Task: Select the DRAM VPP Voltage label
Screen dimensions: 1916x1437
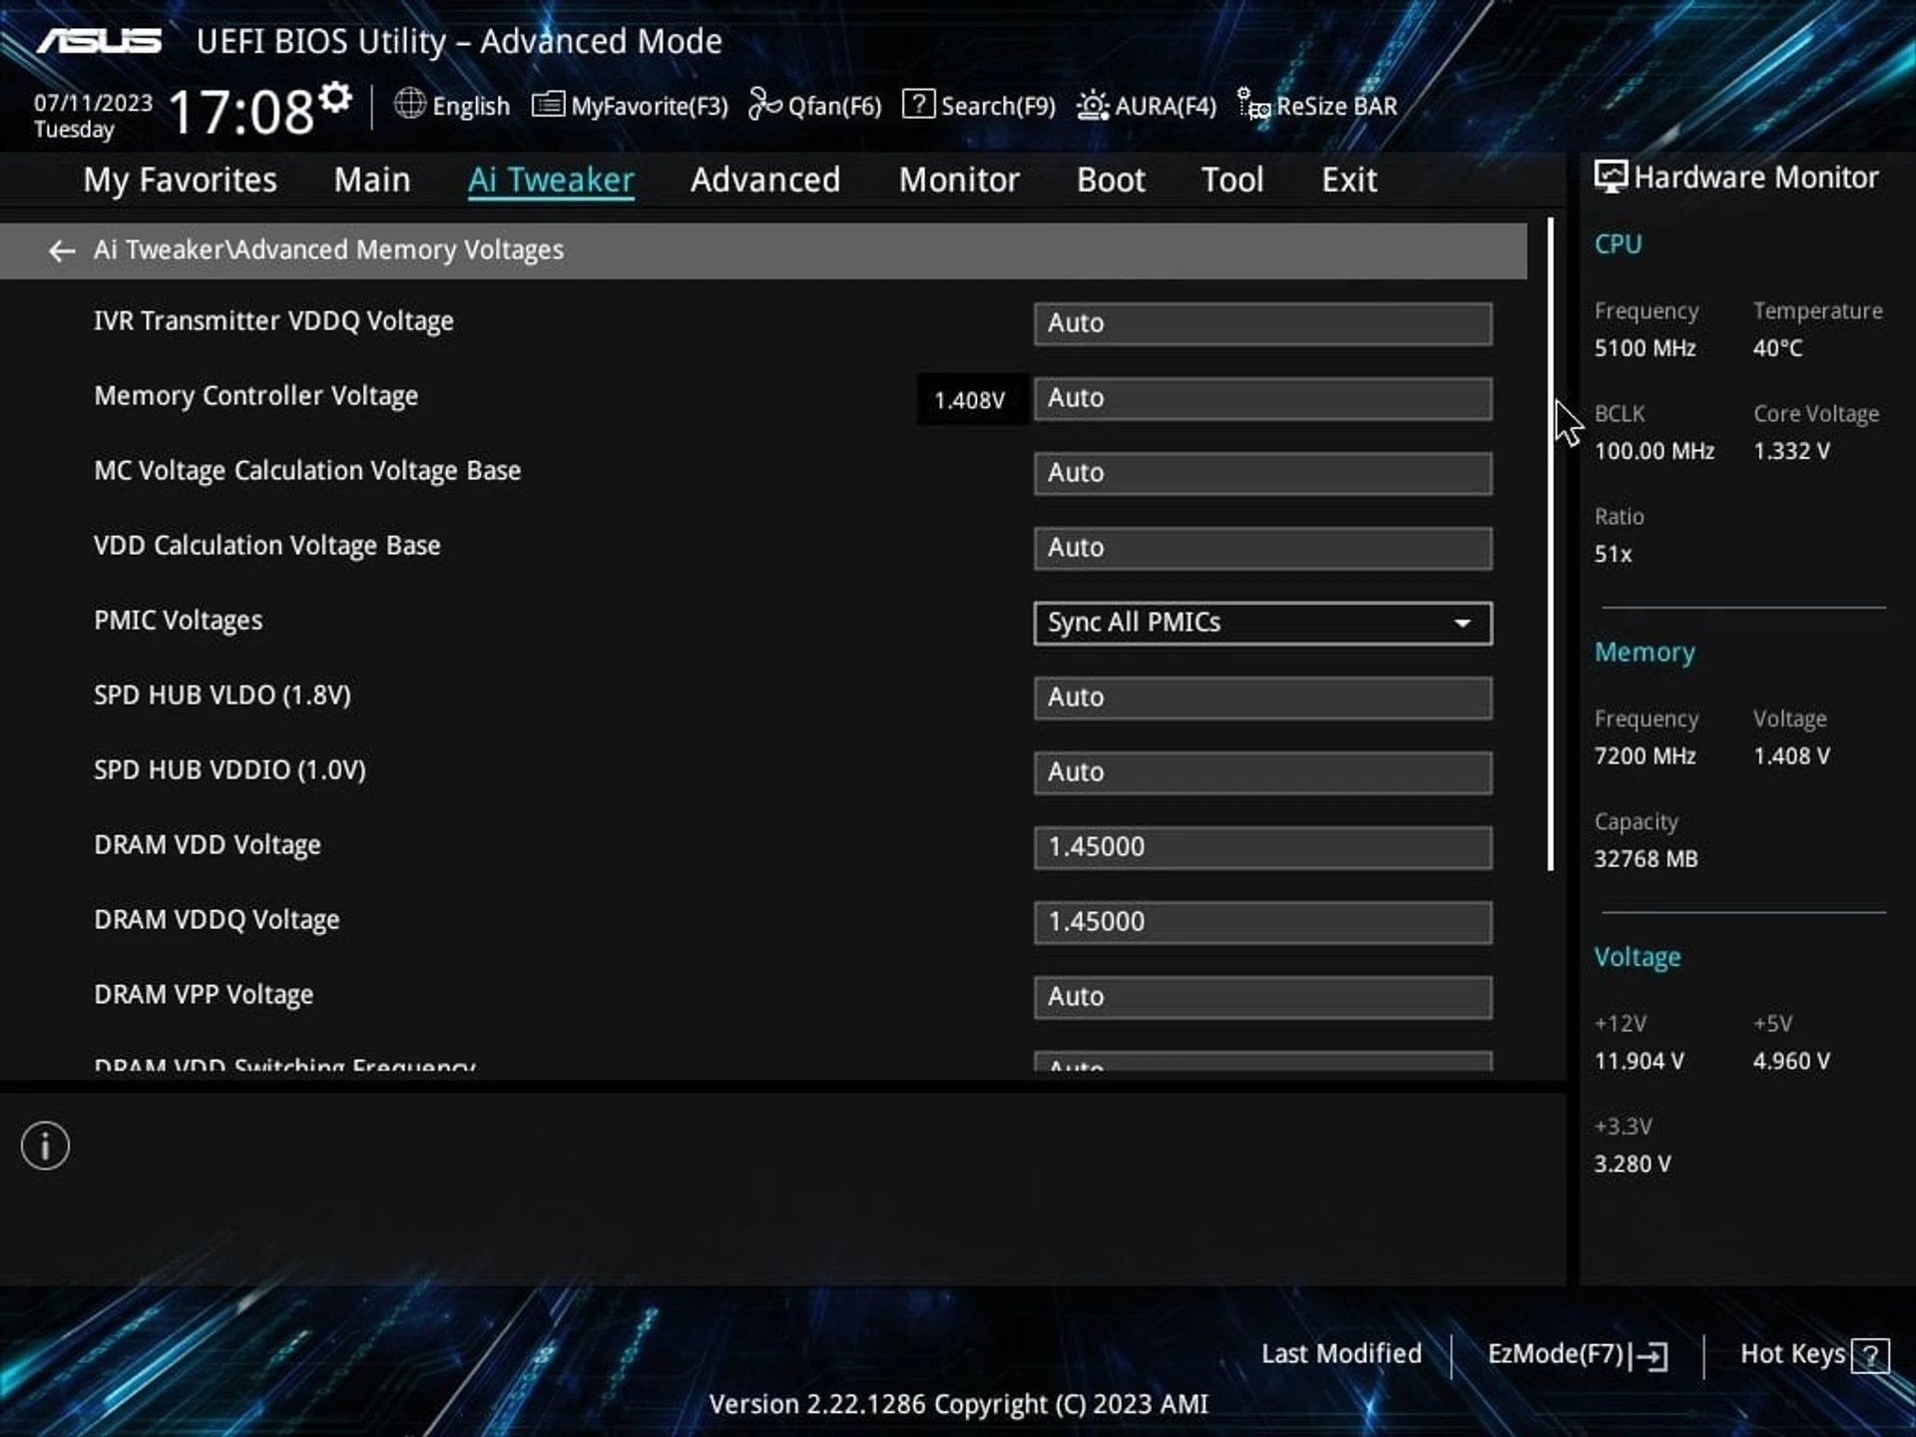Action: (x=204, y=995)
